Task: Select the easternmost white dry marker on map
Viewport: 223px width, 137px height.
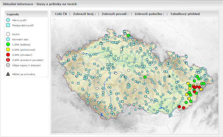Action: pos(135,90)
